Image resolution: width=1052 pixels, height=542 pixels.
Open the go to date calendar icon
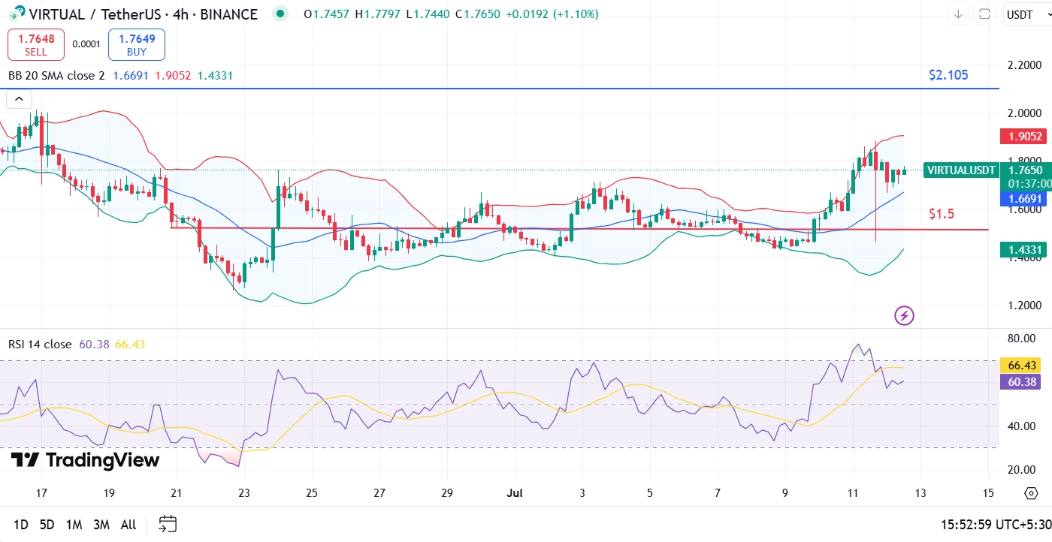tap(168, 524)
